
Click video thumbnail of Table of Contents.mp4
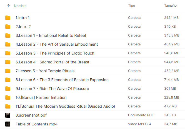[8, 124]
